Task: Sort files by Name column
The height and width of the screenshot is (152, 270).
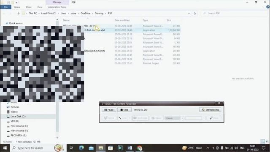Action: click(x=66, y=20)
